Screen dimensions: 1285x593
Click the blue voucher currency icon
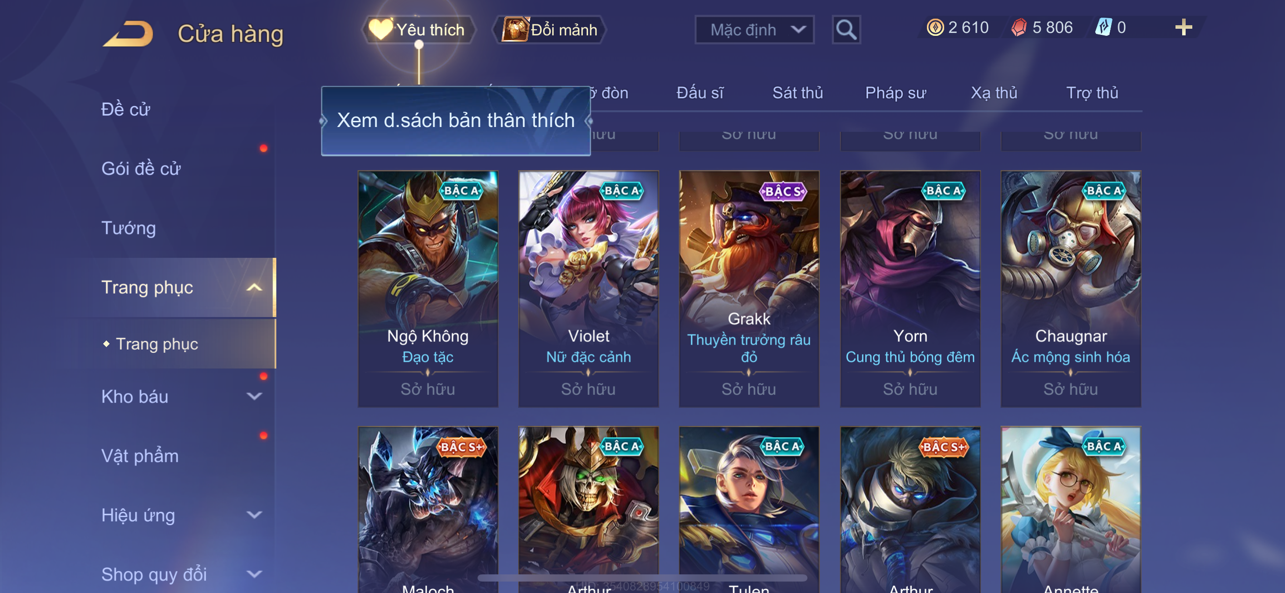tap(1103, 27)
